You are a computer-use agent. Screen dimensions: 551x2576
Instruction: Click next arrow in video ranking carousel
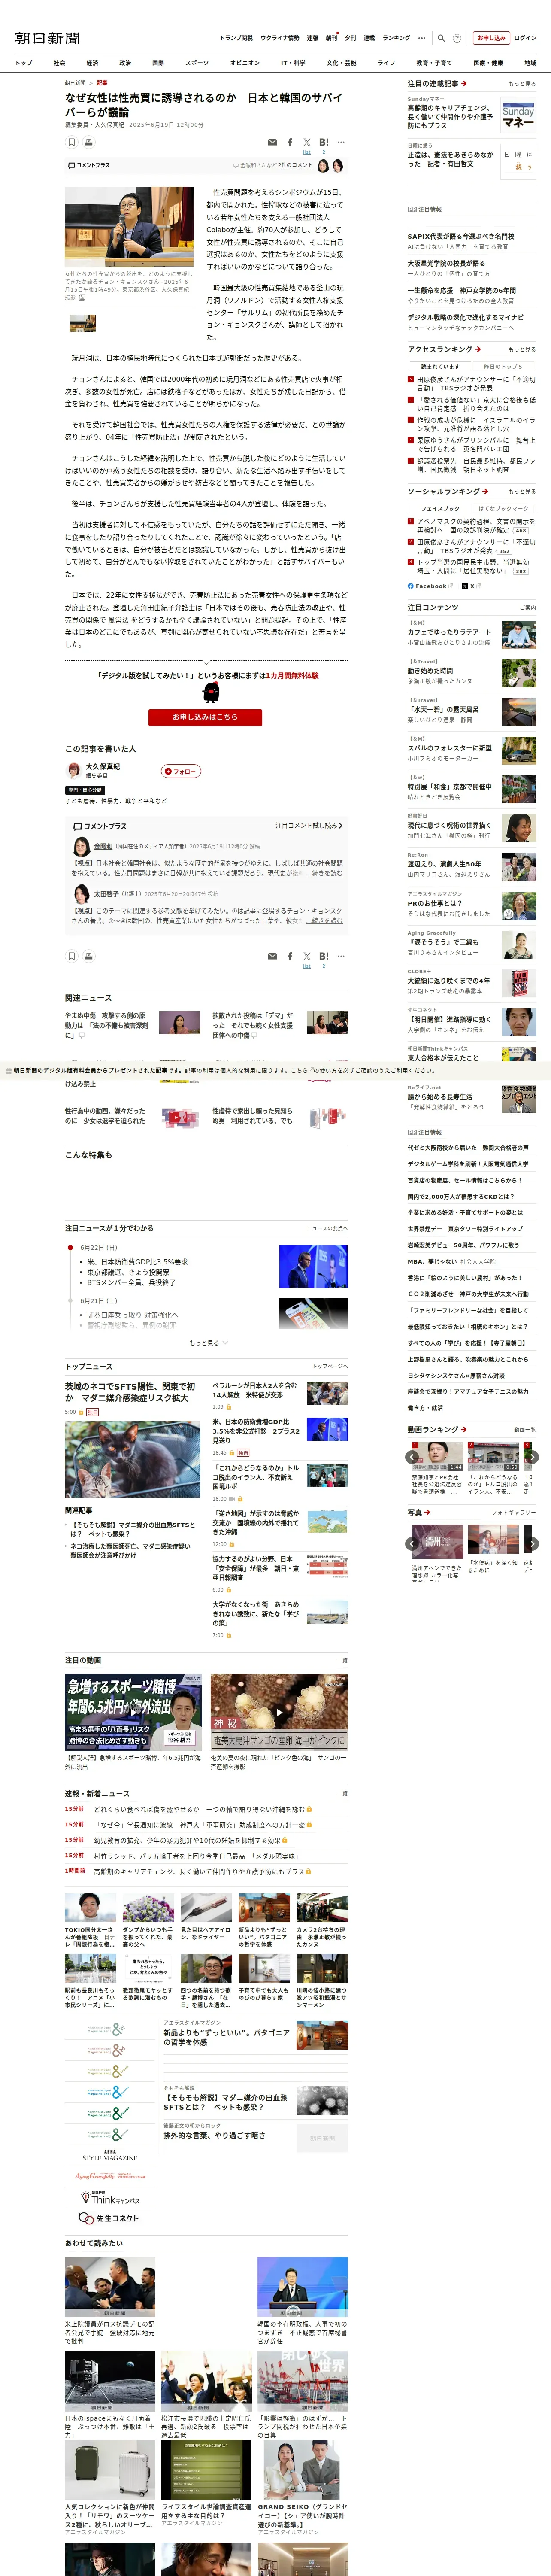pyautogui.click(x=532, y=1457)
